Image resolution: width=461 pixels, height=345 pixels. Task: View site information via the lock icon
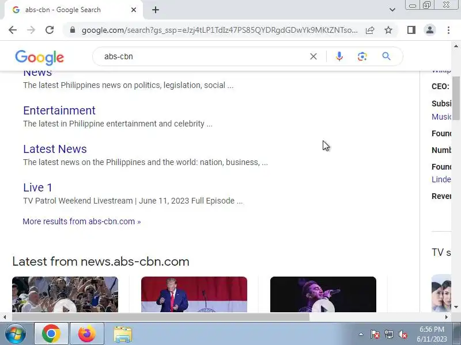(73, 30)
